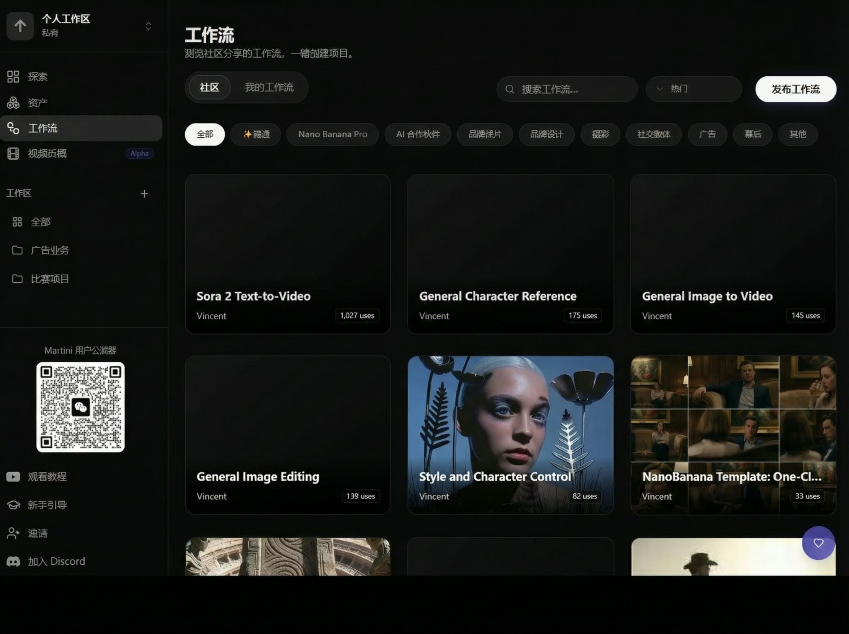
Task: Expand 比赛项目 workspace folder
Action: point(50,279)
